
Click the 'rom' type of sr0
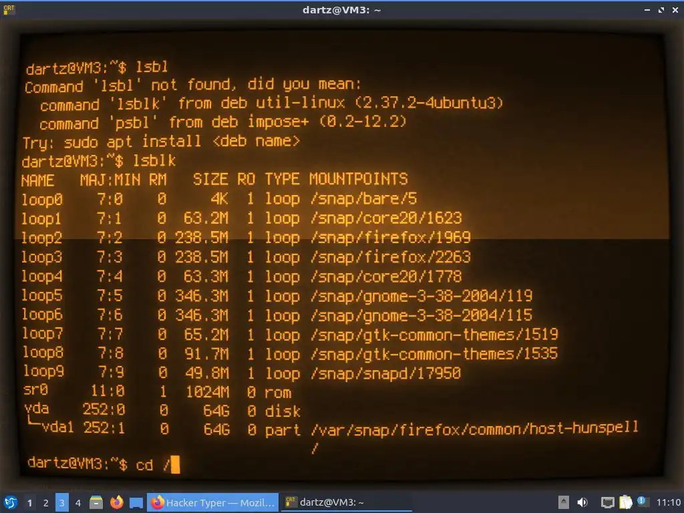(278, 393)
